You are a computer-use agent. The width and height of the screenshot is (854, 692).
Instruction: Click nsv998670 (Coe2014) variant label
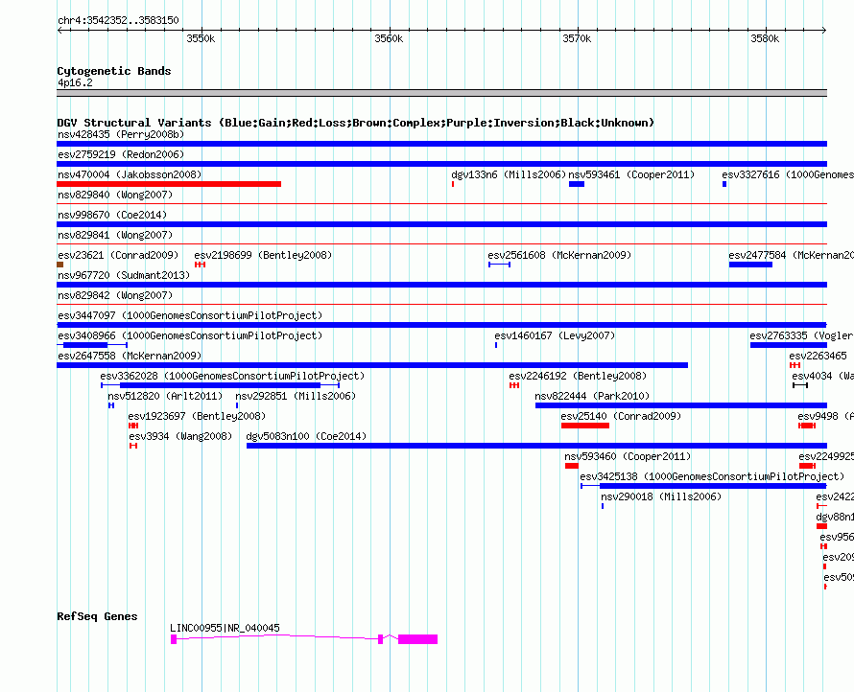[x=112, y=215]
